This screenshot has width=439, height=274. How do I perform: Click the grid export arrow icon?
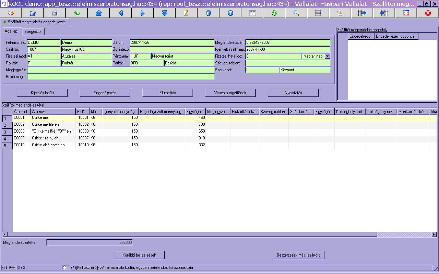362,13
